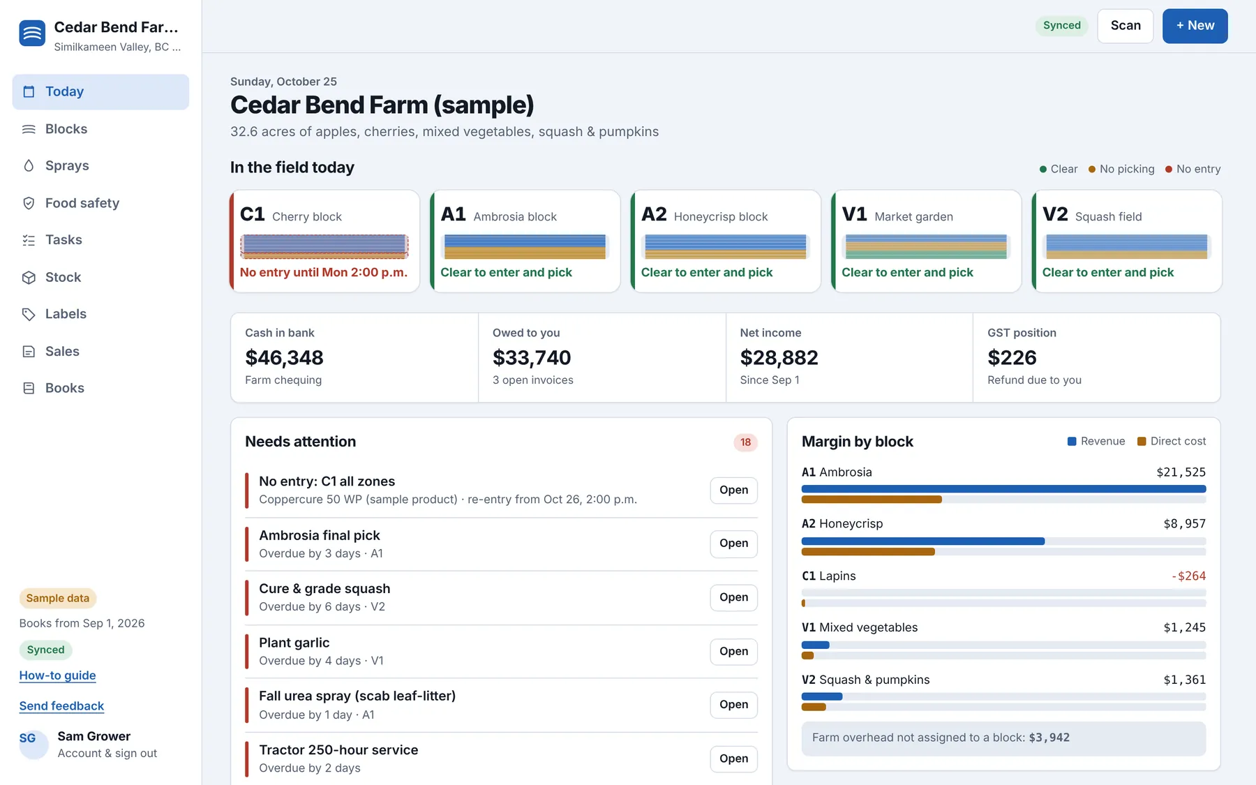Click the Today calendar icon
This screenshot has height=785, width=1256.
29,91
